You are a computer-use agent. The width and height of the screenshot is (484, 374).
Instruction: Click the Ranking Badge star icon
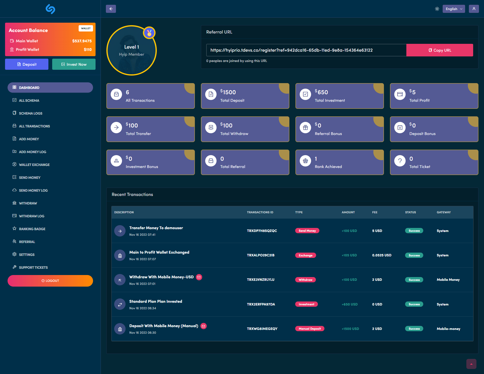[x=14, y=229]
